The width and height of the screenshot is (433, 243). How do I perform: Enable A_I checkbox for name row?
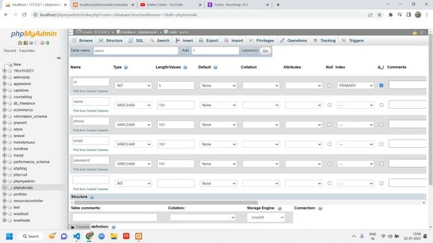[382, 105]
